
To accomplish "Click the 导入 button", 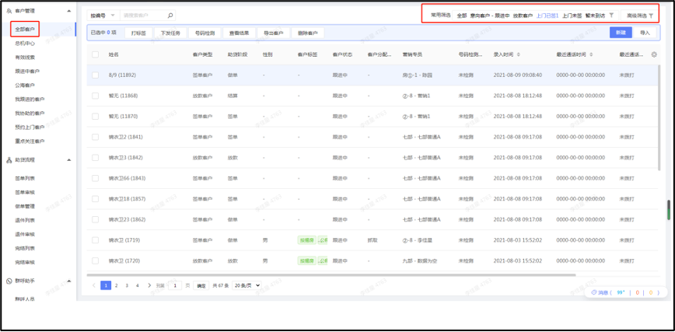I will 645,33.
